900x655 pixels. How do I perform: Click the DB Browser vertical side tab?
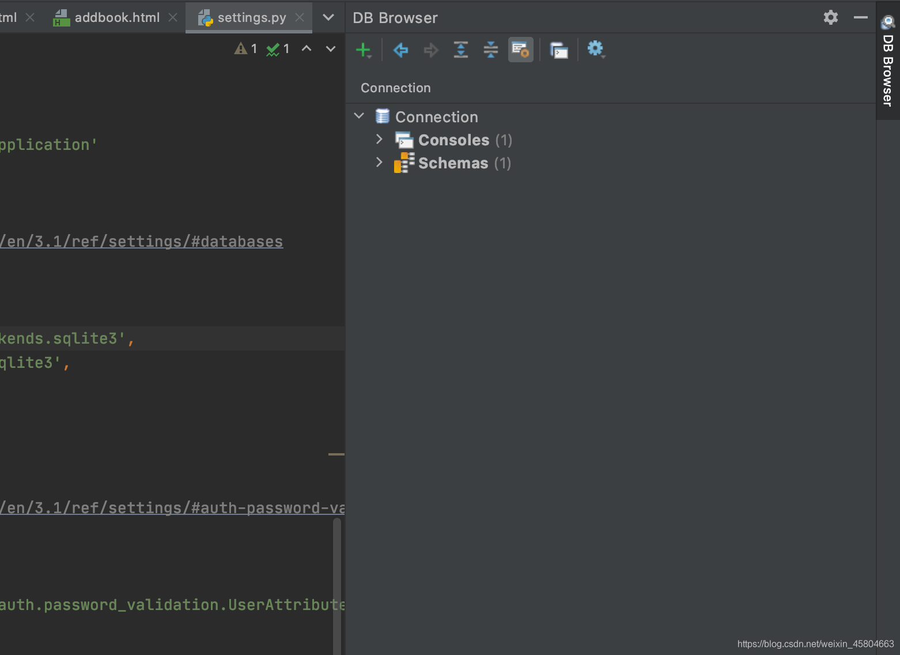click(888, 61)
